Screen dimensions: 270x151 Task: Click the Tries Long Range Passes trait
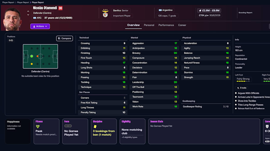[x=250, y=105]
